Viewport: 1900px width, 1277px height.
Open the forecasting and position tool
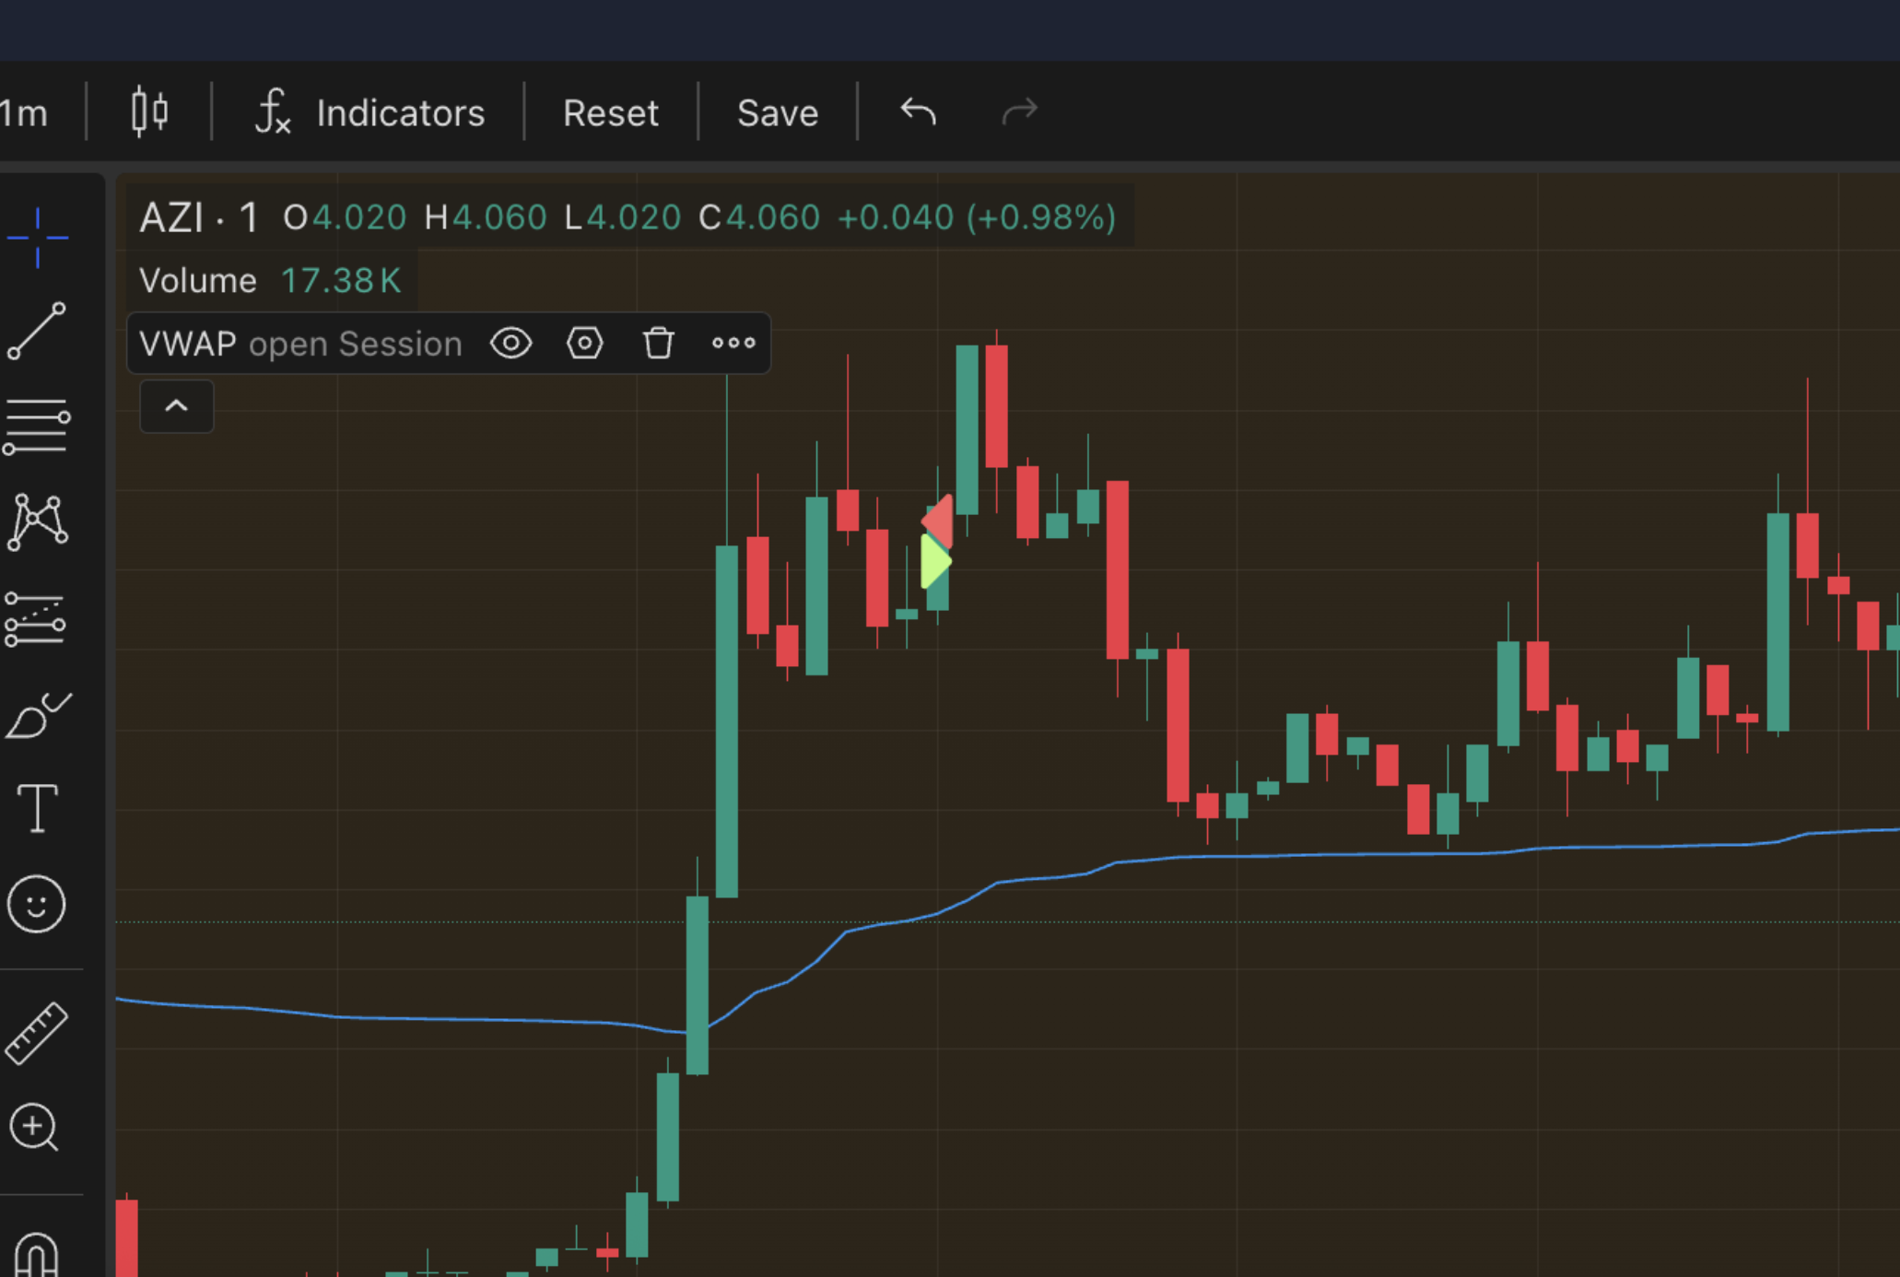click(37, 619)
